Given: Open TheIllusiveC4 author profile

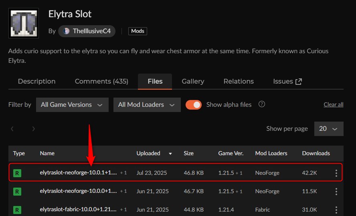Looking at the screenshot, I should 87,31.
